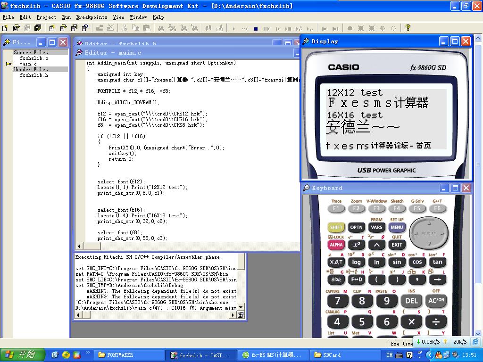Select main.c in Source Files

pos(28,64)
